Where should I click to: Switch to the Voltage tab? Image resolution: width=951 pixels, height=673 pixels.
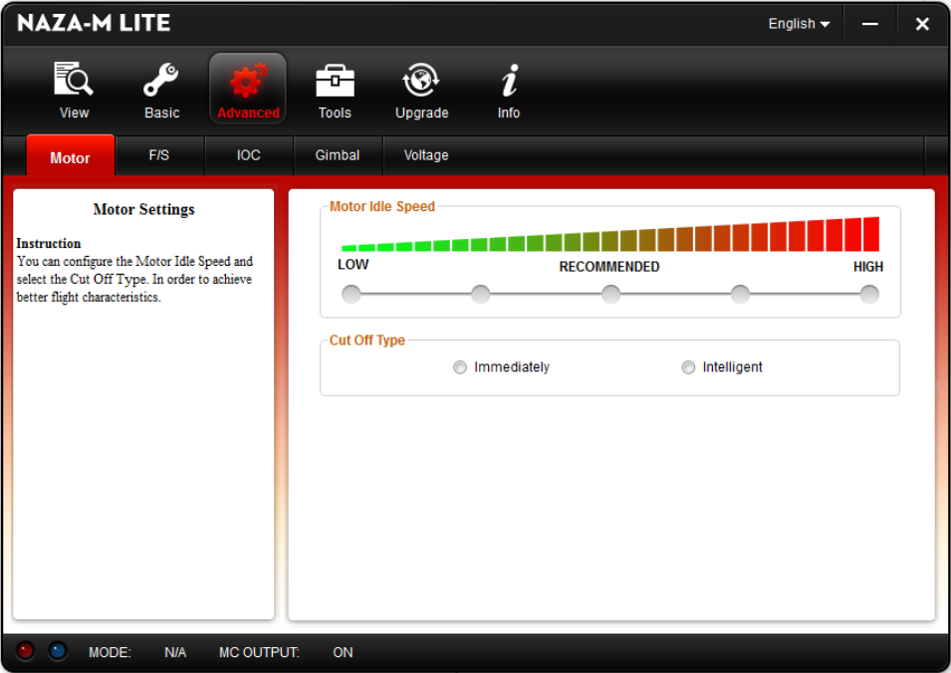(x=426, y=156)
